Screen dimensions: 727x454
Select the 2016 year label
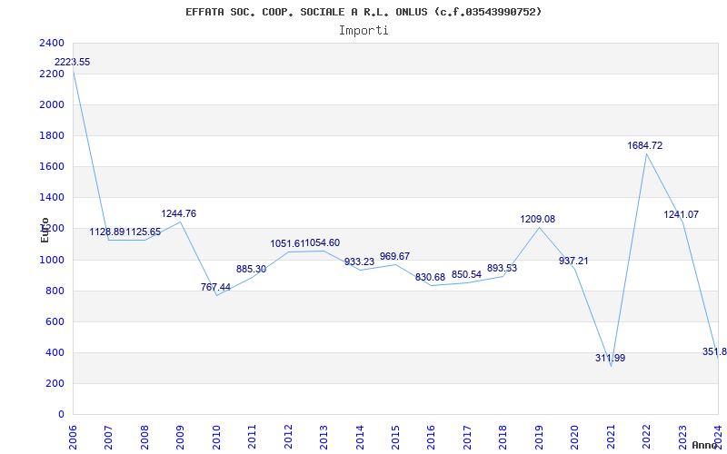(x=431, y=438)
